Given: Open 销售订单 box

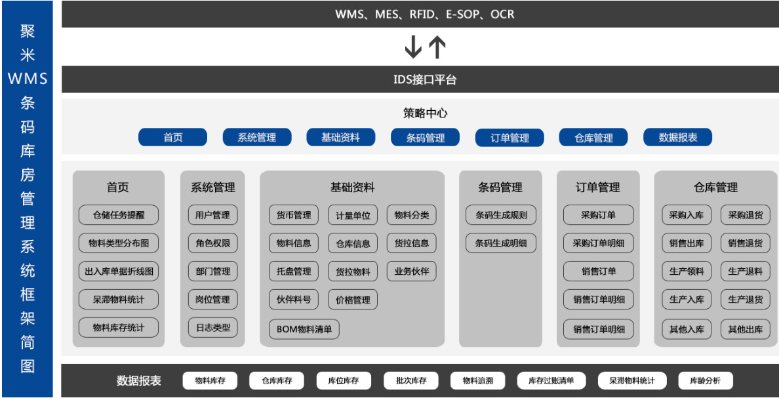Looking at the screenshot, I should coord(598,271).
